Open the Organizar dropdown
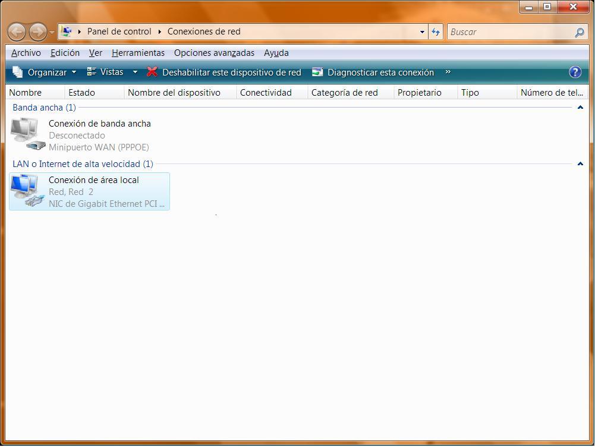 pos(45,72)
